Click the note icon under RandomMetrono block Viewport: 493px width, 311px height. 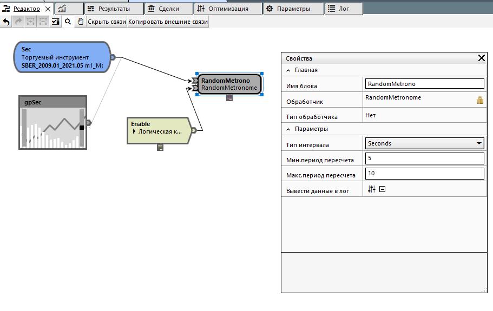(x=229, y=98)
